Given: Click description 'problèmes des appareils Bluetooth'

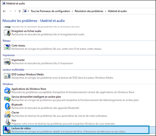Looking at the screenshot, I should coord(45,108).
